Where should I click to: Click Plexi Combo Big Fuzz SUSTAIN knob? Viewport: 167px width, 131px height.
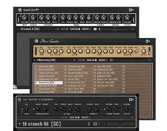55,51
